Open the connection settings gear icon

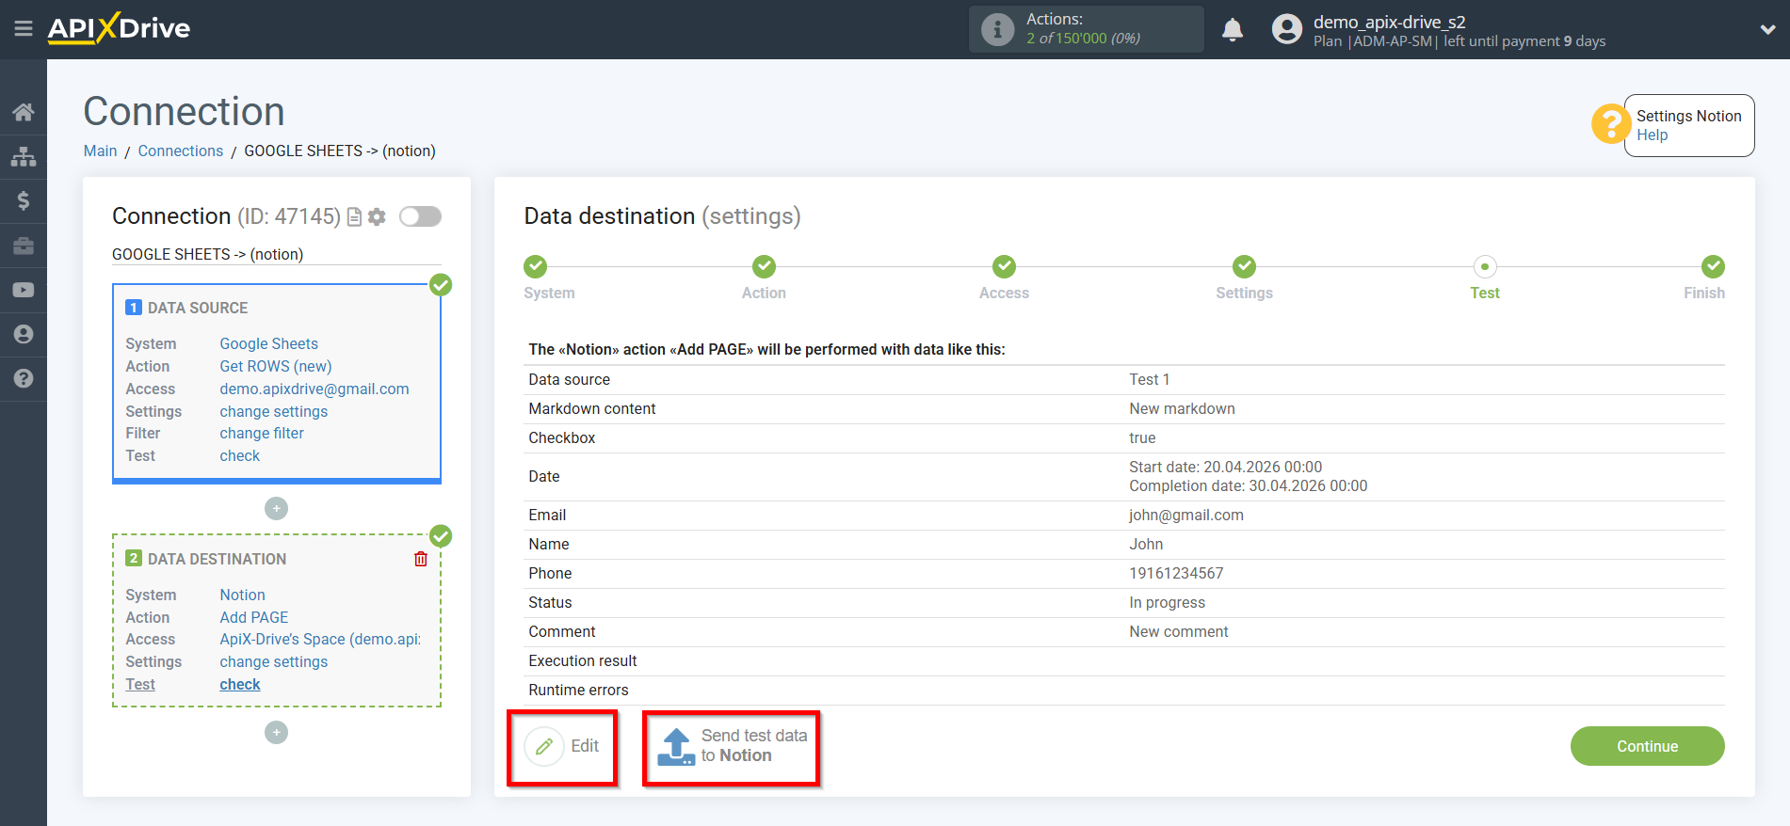point(377,217)
